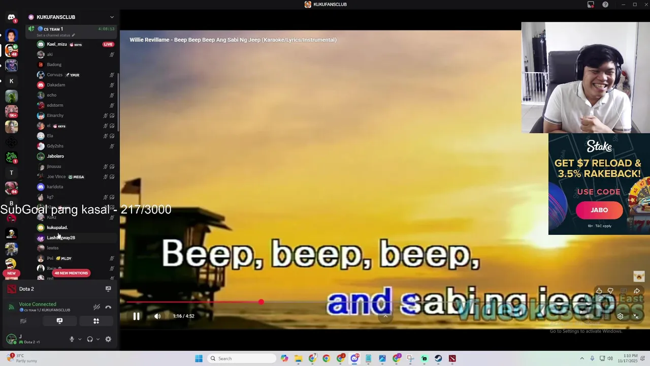Open the T letter server icon
Screen dimensions: 650x366
point(11,173)
